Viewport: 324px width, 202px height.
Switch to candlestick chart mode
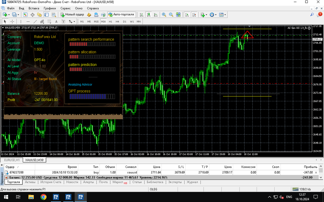[x=148, y=15]
